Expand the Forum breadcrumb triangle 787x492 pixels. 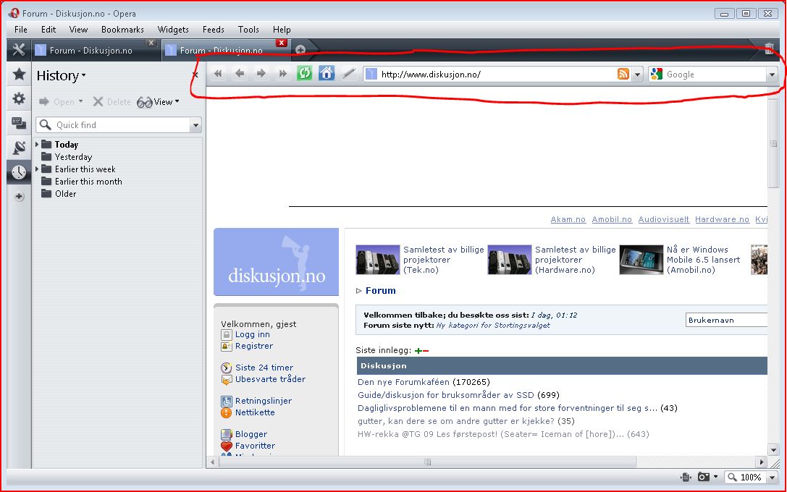point(358,290)
